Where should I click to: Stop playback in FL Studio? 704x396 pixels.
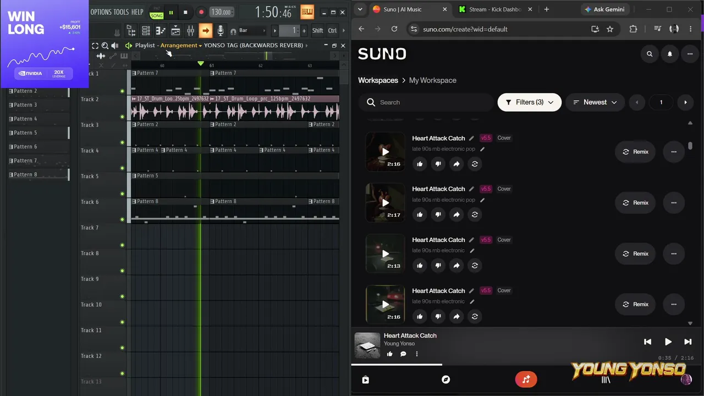pyautogui.click(x=185, y=12)
